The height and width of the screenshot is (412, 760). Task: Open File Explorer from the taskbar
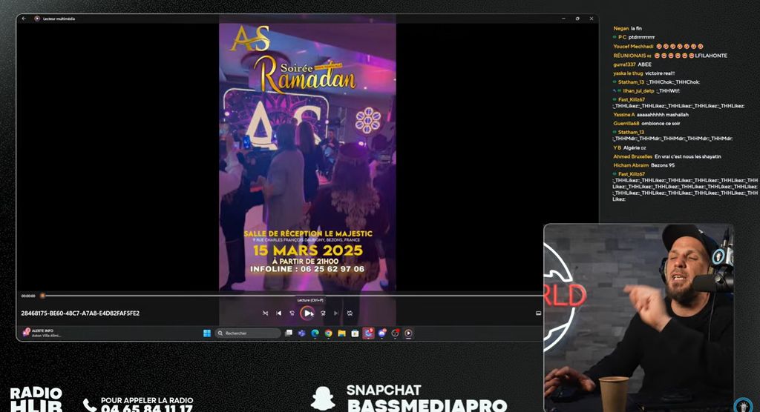tap(341, 333)
